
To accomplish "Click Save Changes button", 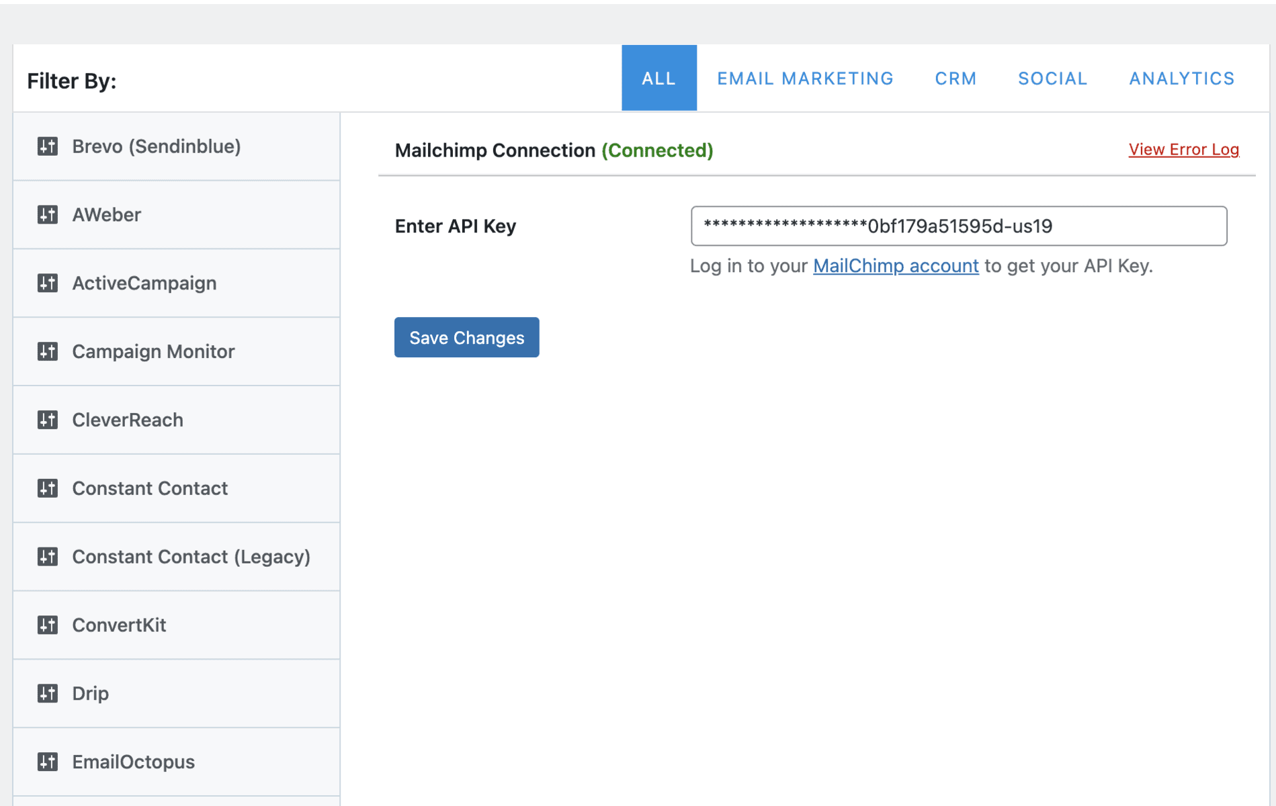I will 467,337.
